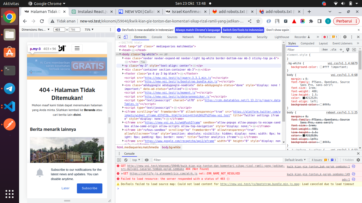Viewport: 362px width, 203px height.
Task: Click #212529 color swatch in voi.css body rule
Action: click(304, 98)
